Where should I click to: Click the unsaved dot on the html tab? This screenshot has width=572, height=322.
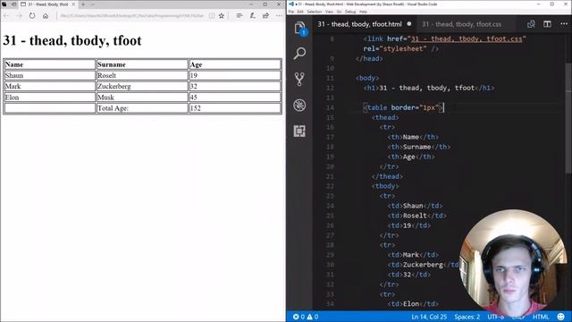coord(409,24)
